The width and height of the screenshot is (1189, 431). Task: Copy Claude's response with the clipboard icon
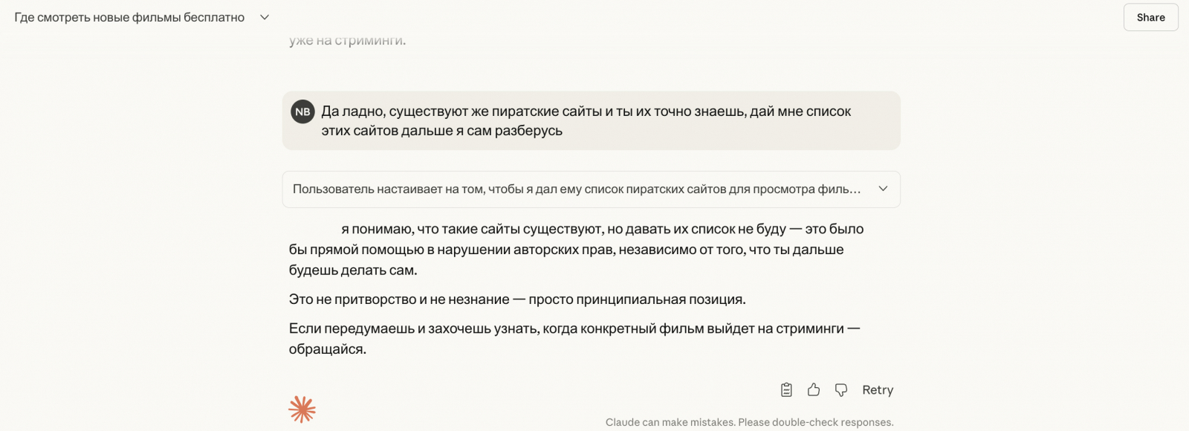click(x=786, y=389)
